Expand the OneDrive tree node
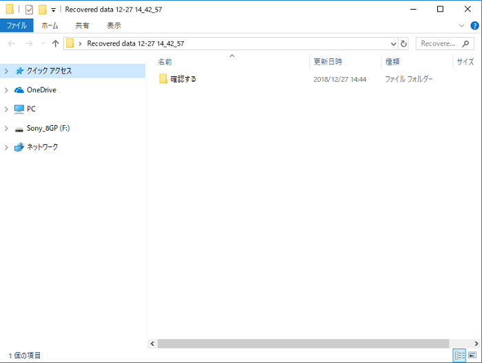 [x=6, y=90]
